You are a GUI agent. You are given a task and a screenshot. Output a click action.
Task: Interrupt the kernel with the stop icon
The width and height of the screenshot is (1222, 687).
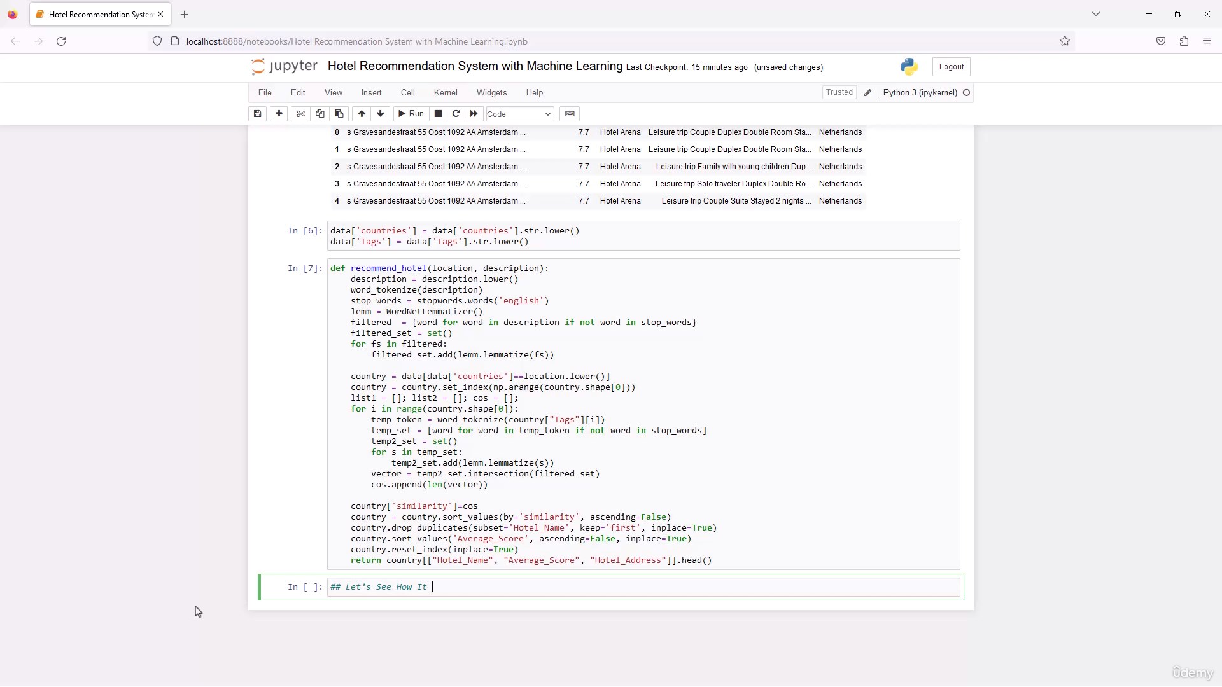point(438,114)
